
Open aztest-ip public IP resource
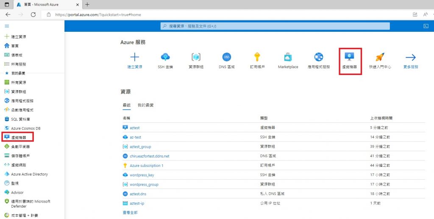tap(137, 203)
